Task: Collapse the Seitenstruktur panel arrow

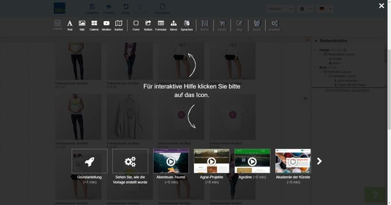Action: pos(316,41)
